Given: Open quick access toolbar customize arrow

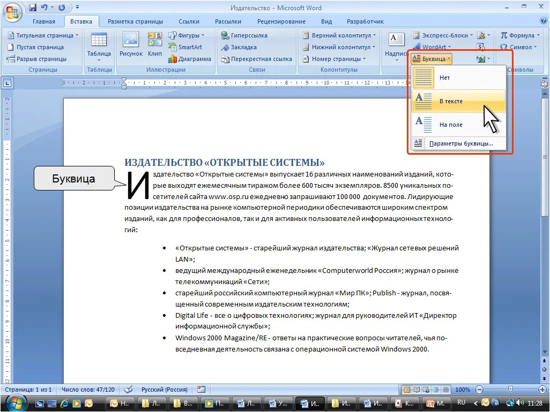Looking at the screenshot, I should pyautogui.click(x=78, y=7).
